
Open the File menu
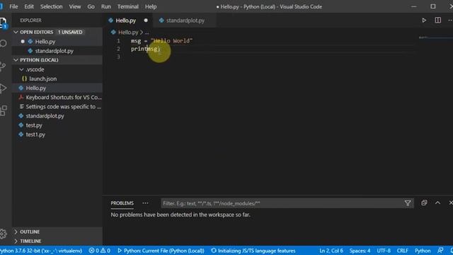coord(13,6)
